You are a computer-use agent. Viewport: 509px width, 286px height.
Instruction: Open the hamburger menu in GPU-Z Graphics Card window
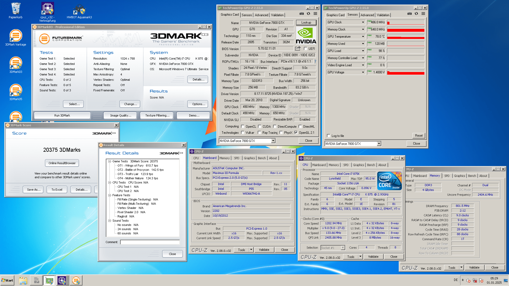click(x=315, y=14)
